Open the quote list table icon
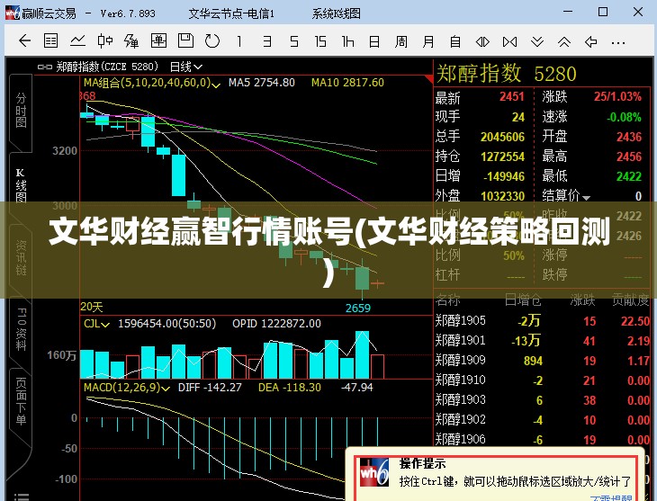 click(50, 41)
